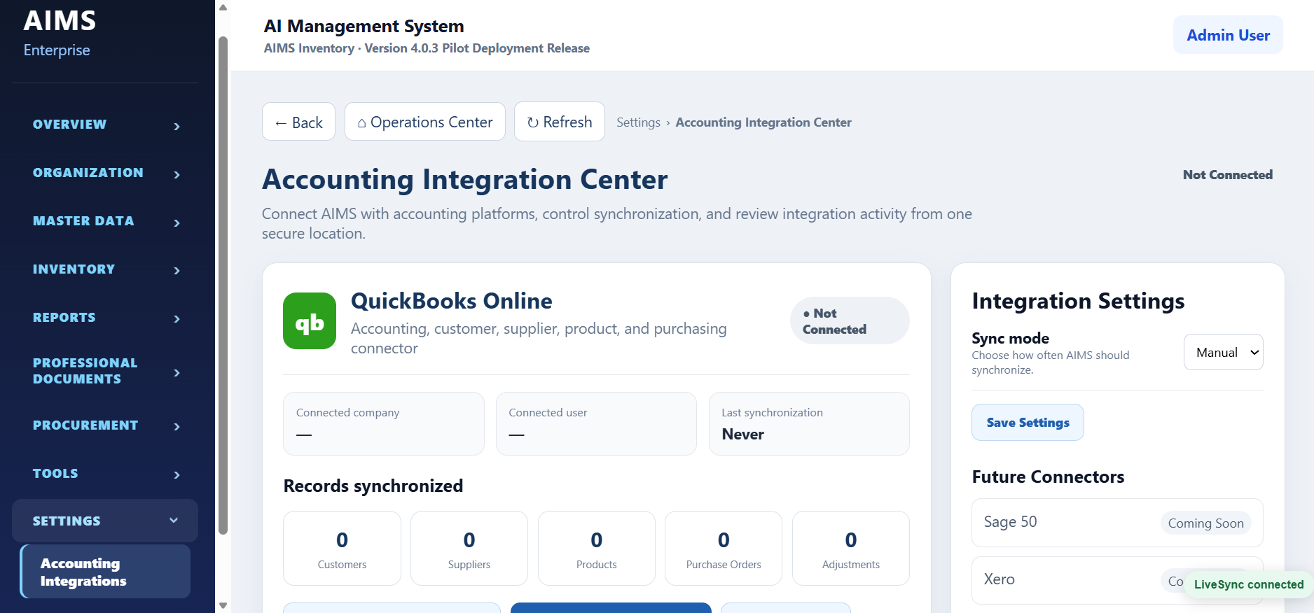Click the sidebar scrollbar down arrow
The image size is (1314, 613).
pos(223,606)
